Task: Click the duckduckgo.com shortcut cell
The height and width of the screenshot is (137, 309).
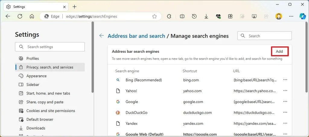Action: (x=197, y=113)
